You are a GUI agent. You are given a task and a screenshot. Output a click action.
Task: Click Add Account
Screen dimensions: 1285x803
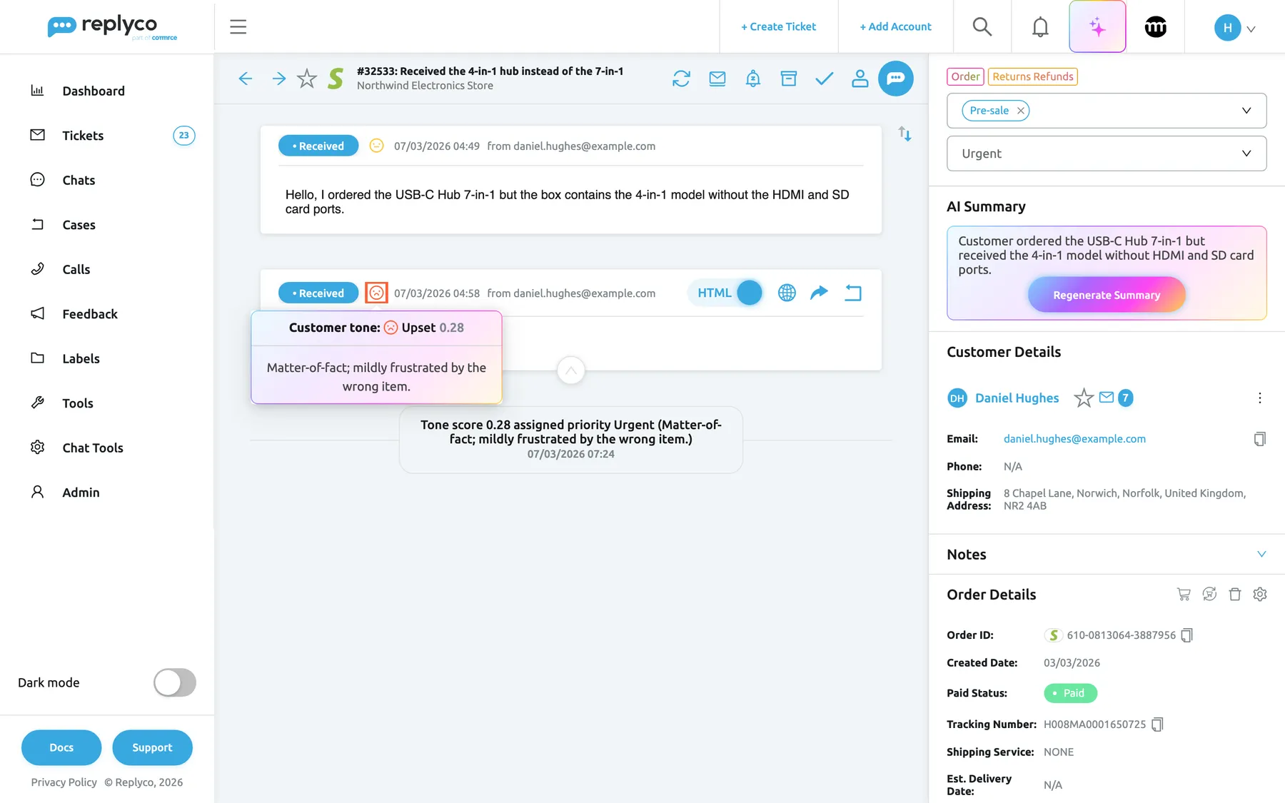tap(895, 27)
